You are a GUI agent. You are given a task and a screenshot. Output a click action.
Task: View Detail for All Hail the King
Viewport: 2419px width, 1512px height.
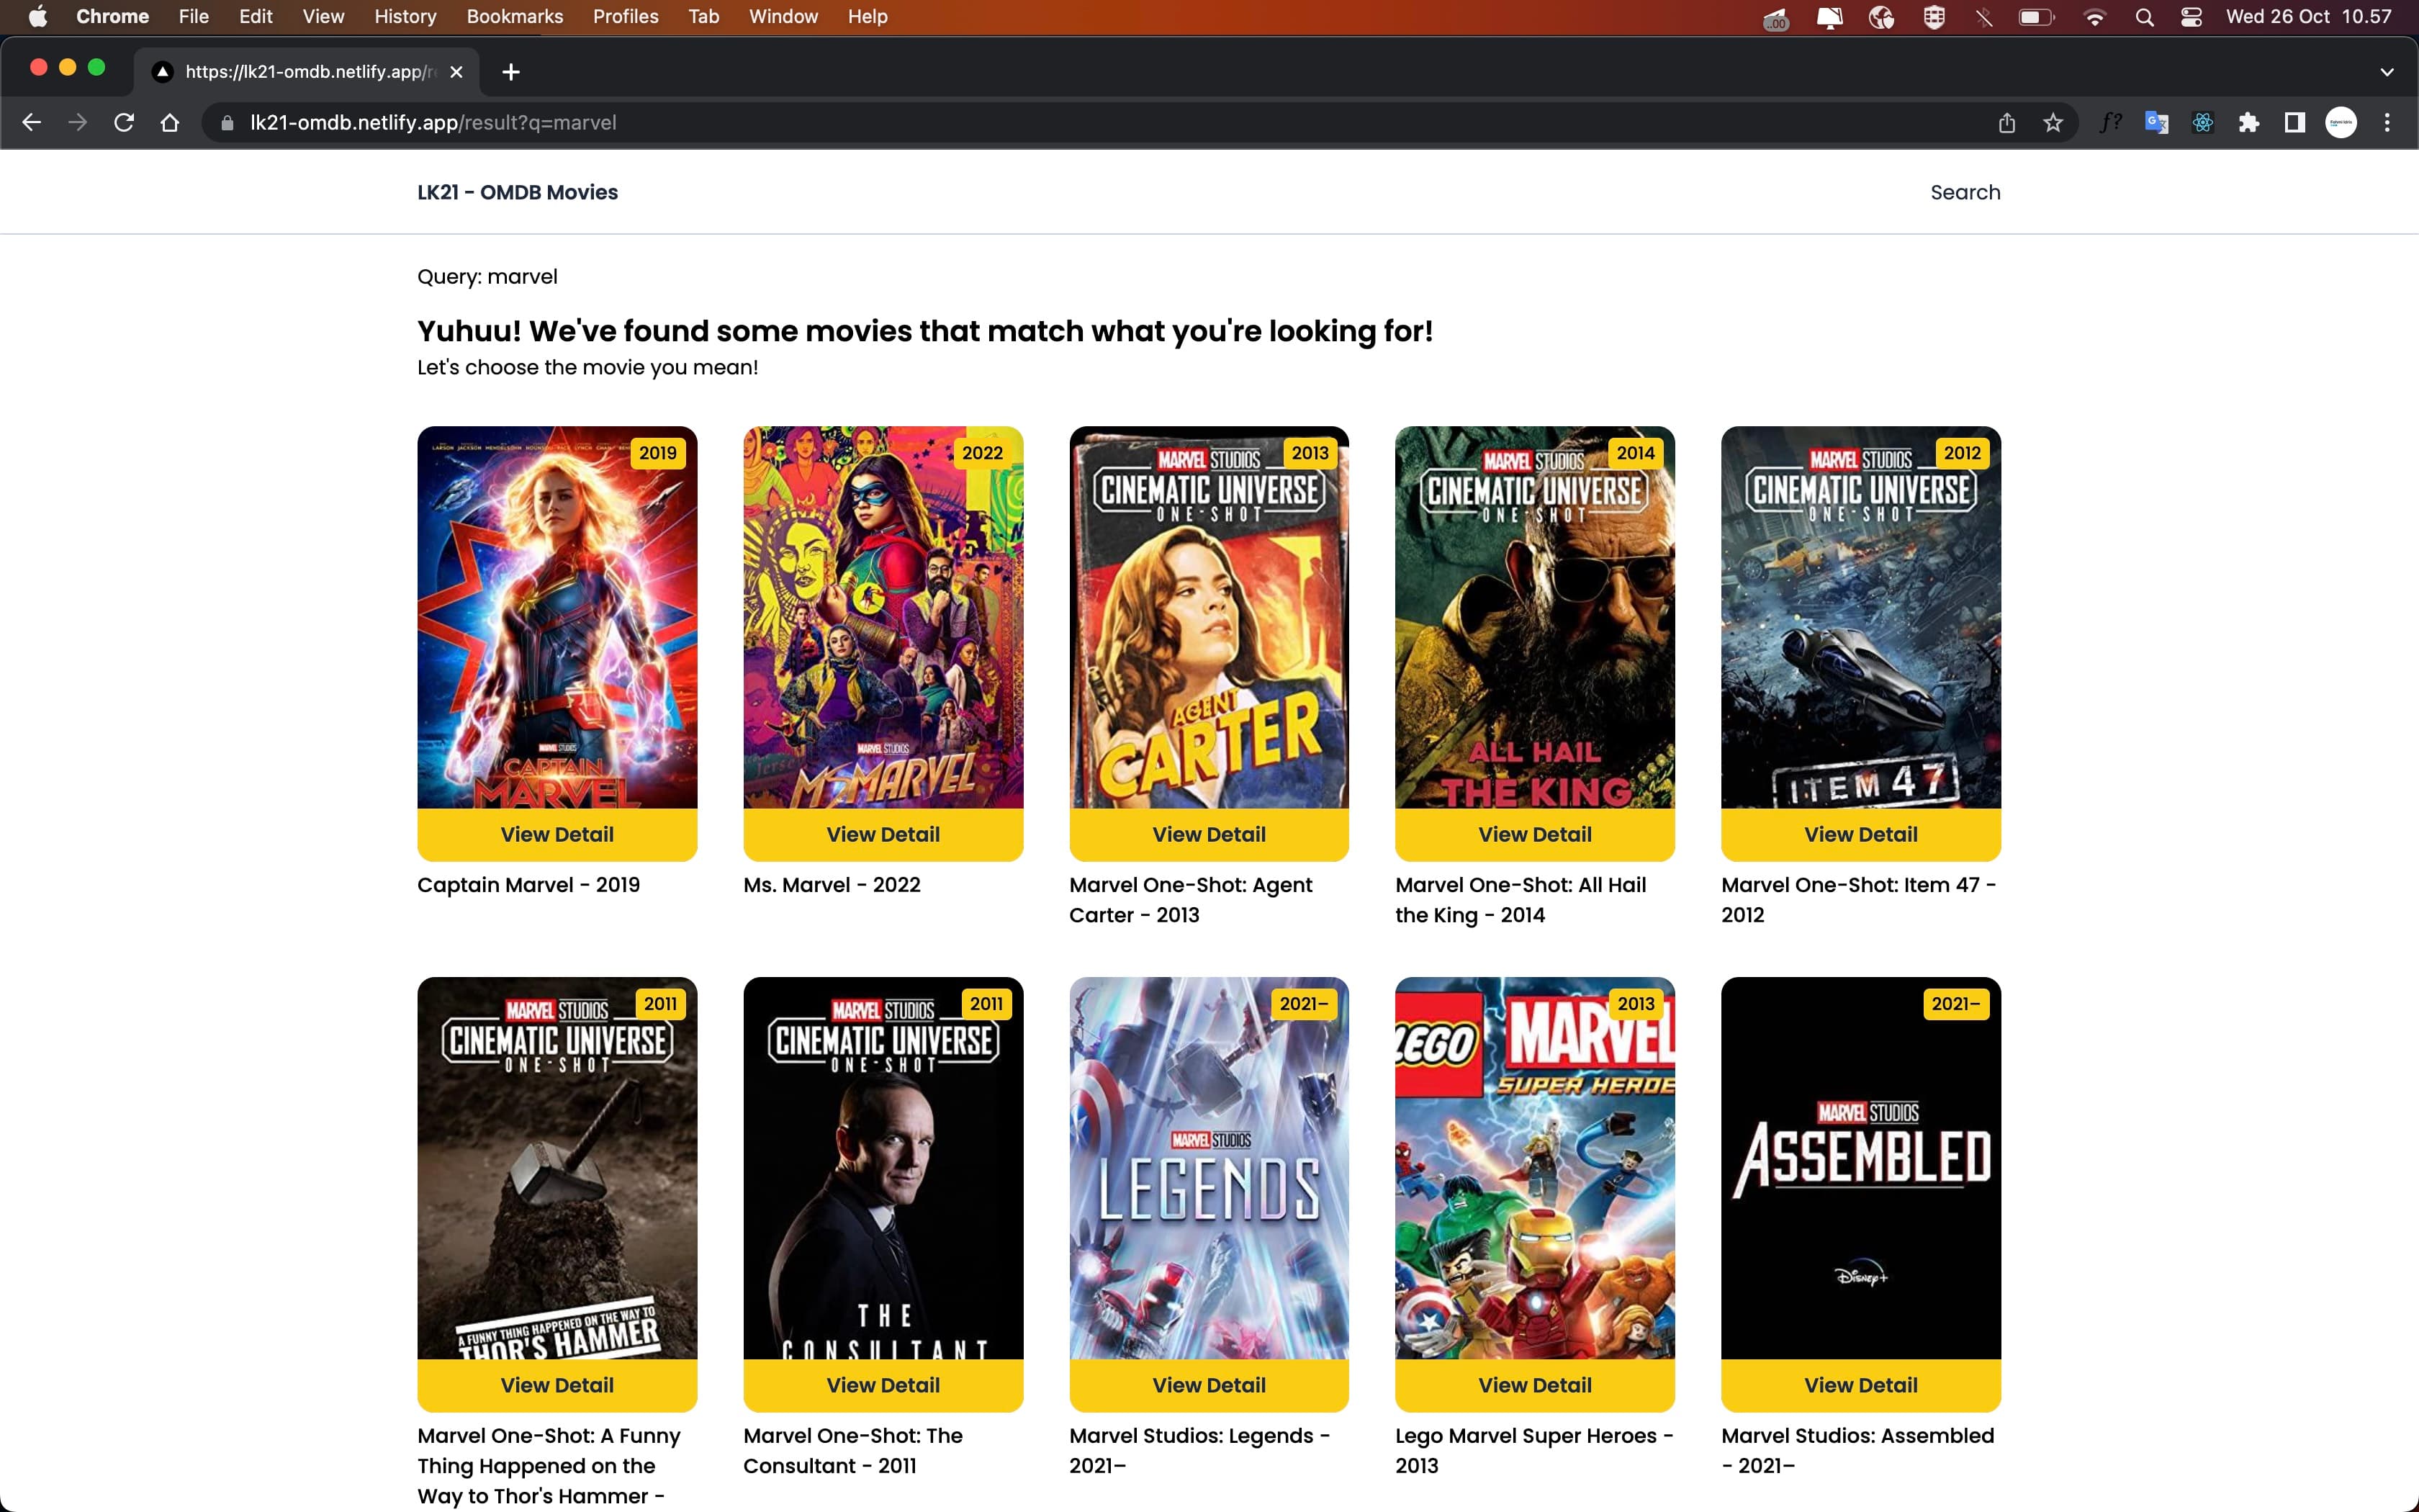tap(1534, 834)
